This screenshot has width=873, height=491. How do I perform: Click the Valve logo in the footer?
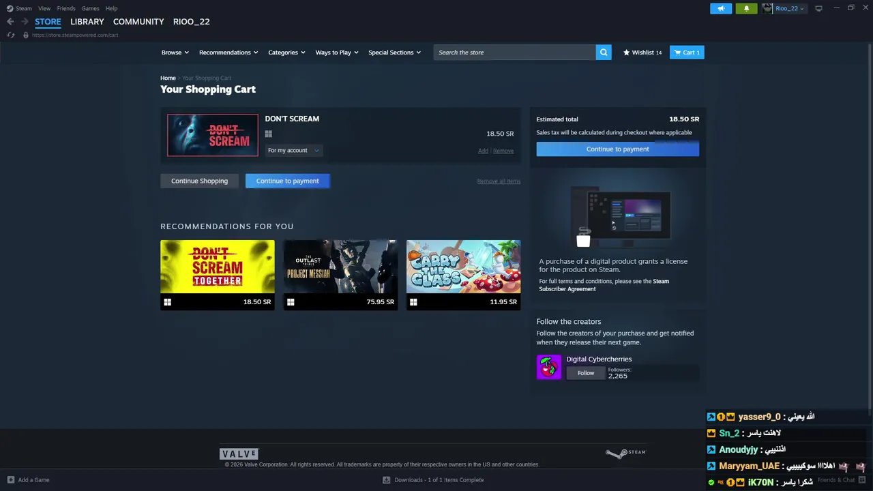point(239,453)
